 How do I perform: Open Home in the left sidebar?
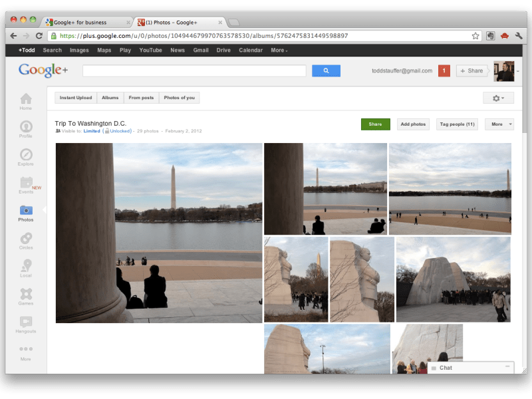coord(26,100)
